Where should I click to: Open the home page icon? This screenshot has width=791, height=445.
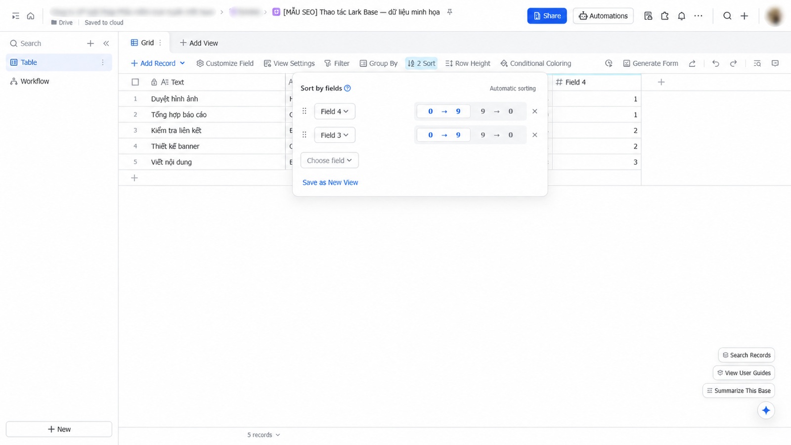[31, 16]
